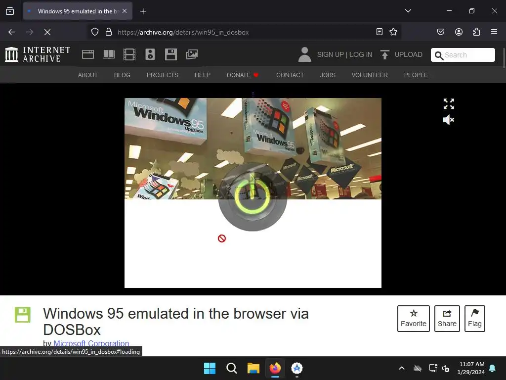506x380 pixels.
Task: Click the Flag button
Action: [475, 318]
